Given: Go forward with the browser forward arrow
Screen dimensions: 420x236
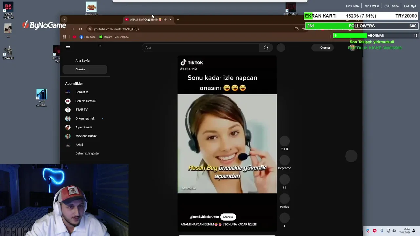Looking at the screenshot, I should 73,29.
